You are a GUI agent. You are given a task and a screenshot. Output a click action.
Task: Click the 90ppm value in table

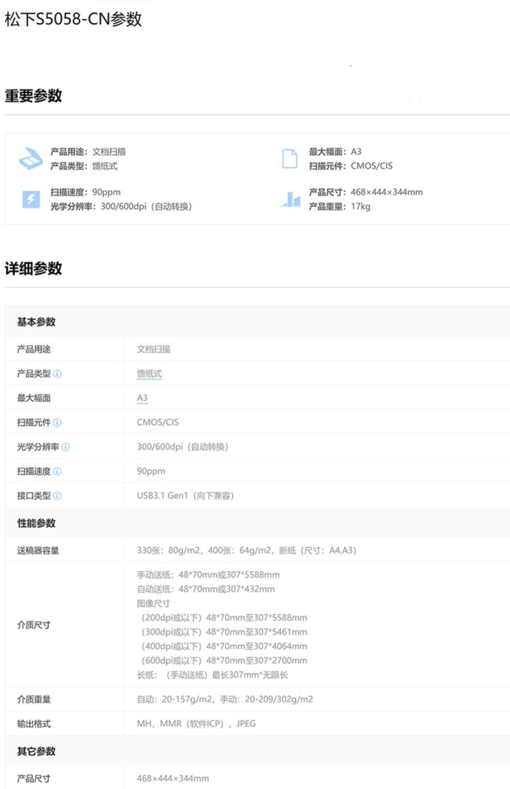[151, 471]
